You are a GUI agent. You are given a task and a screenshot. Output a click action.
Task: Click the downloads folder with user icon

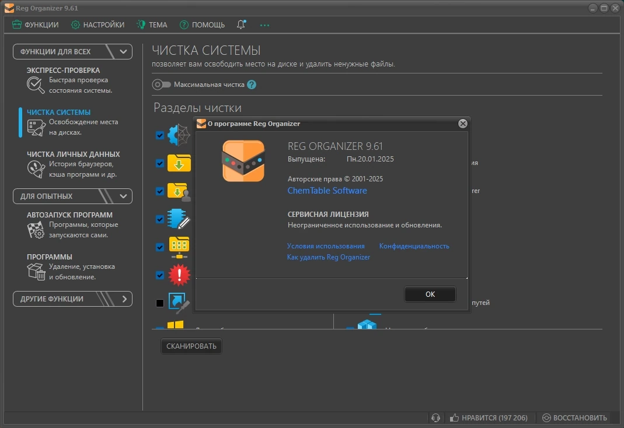179,192
